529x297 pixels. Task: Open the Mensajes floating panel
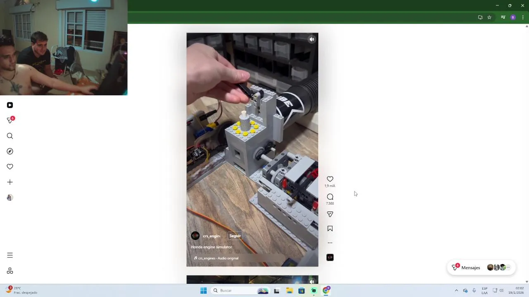[x=481, y=268]
